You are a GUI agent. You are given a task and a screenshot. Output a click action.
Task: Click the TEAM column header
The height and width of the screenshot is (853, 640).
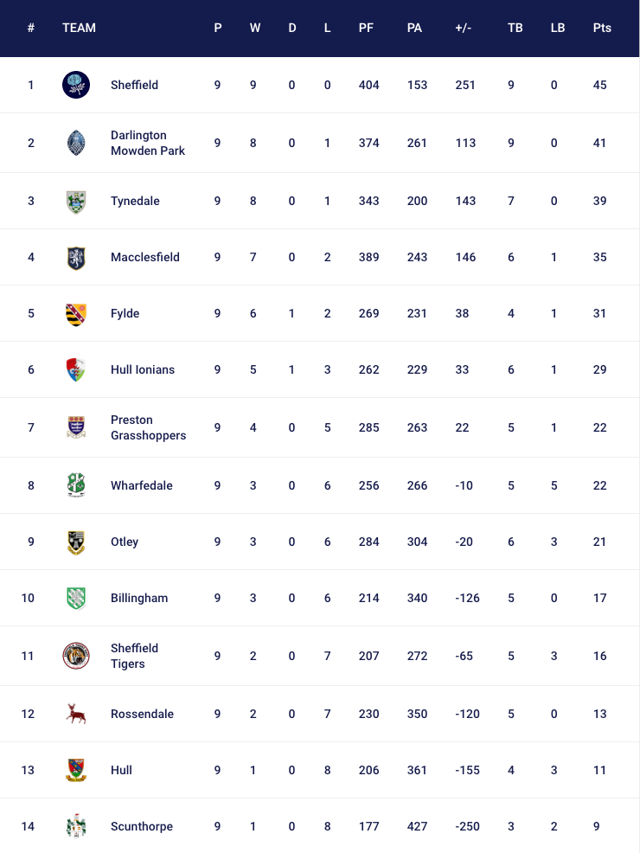pyautogui.click(x=79, y=28)
